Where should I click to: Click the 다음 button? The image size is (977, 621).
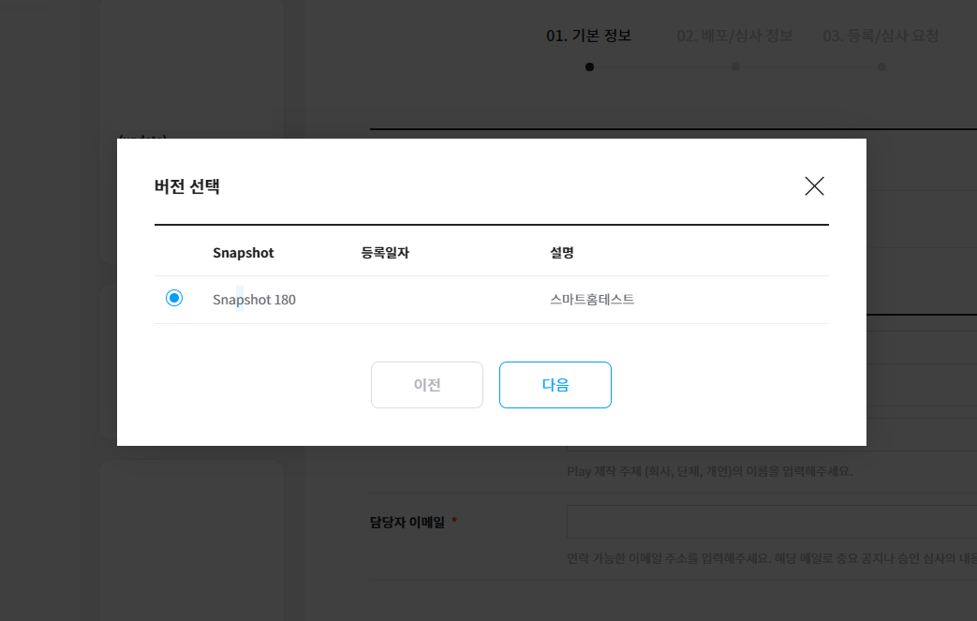[555, 385]
